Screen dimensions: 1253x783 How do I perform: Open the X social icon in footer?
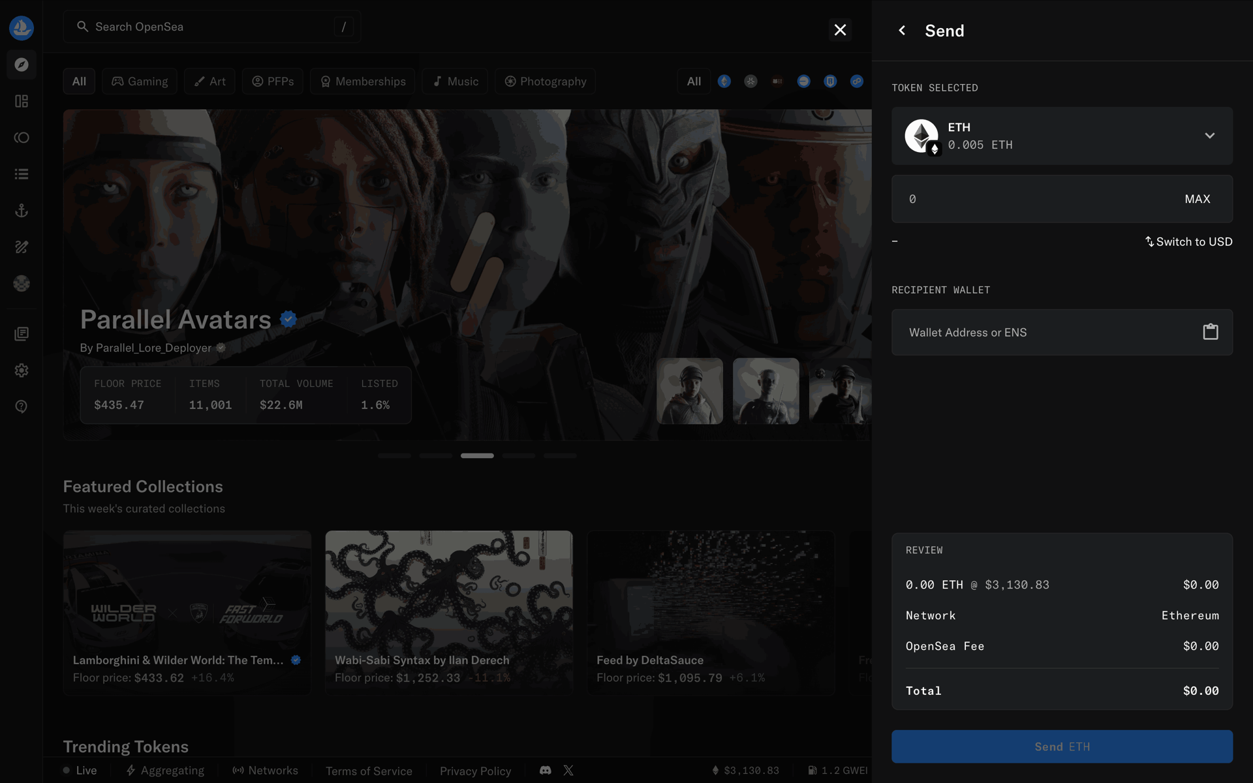(x=568, y=771)
